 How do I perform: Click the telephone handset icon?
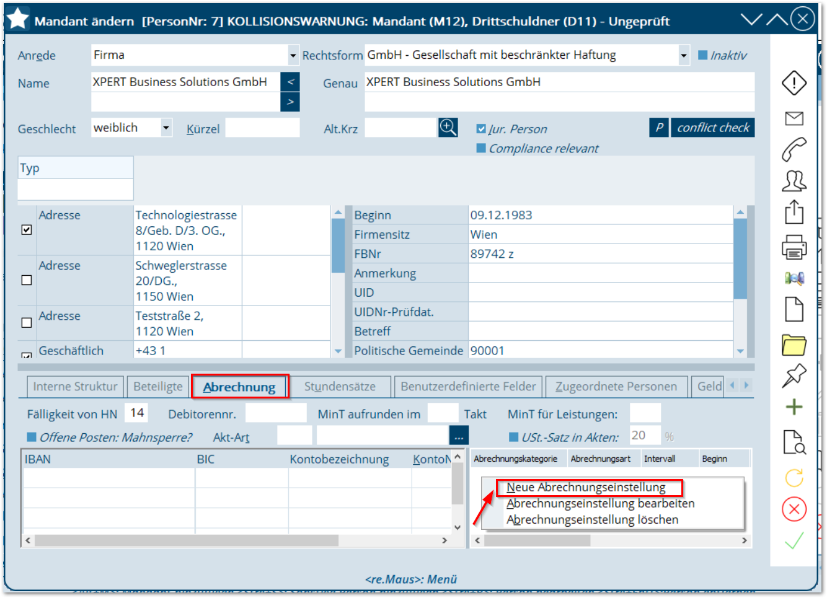pyautogui.click(x=794, y=149)
